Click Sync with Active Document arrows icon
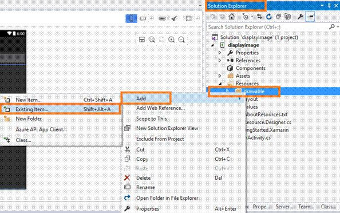 259,17
